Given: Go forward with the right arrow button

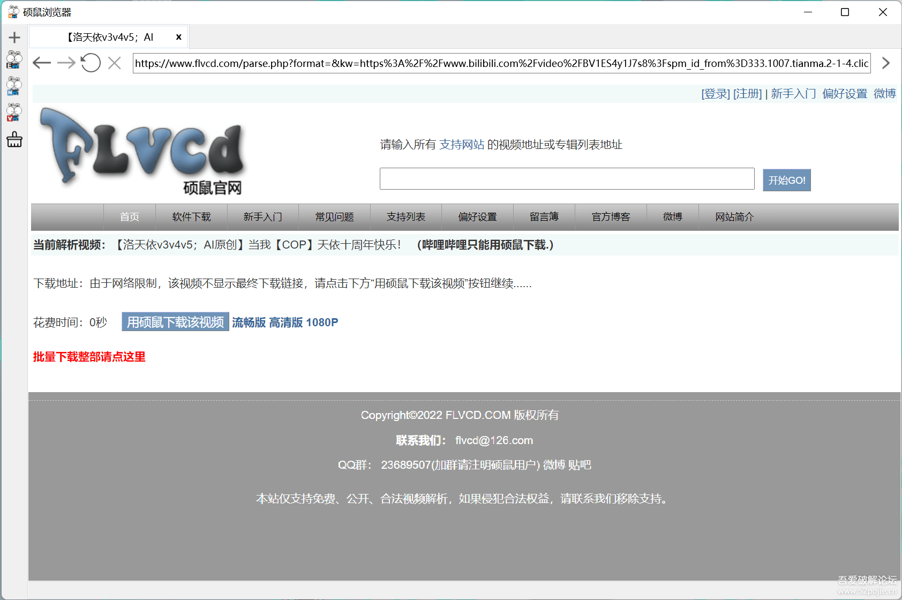Looking at the screenshot, I should pyautogui.click(x=66, y=63).
